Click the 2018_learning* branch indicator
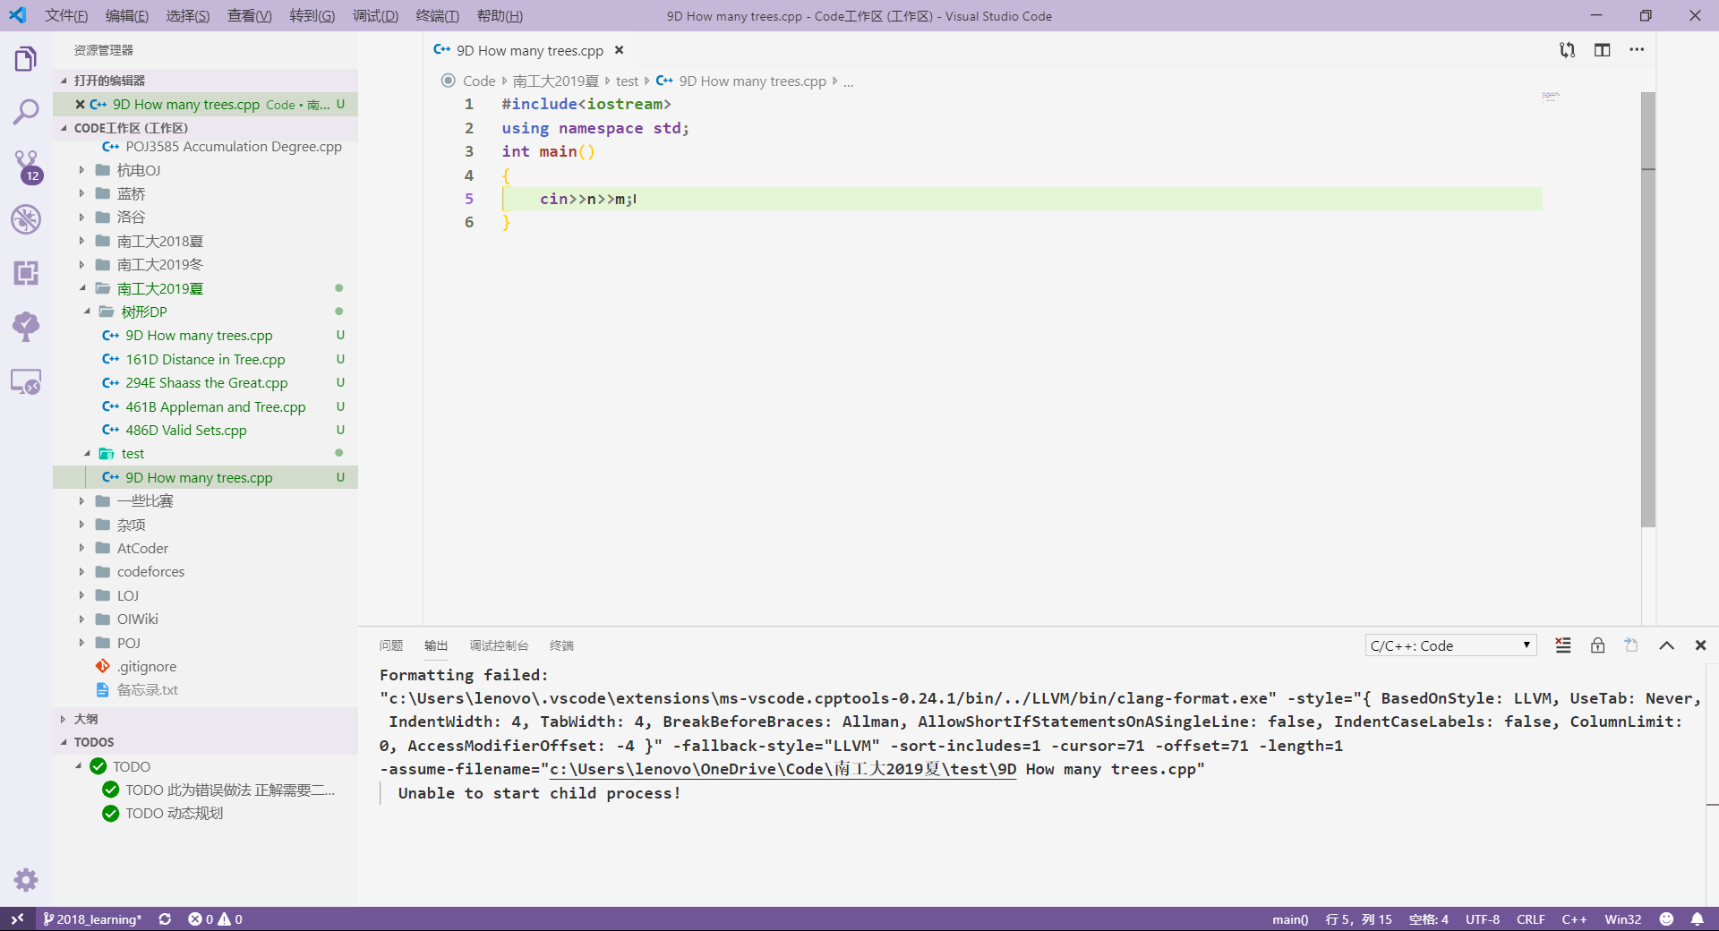The image size is (1719, 931). click(x=92, y=919)
